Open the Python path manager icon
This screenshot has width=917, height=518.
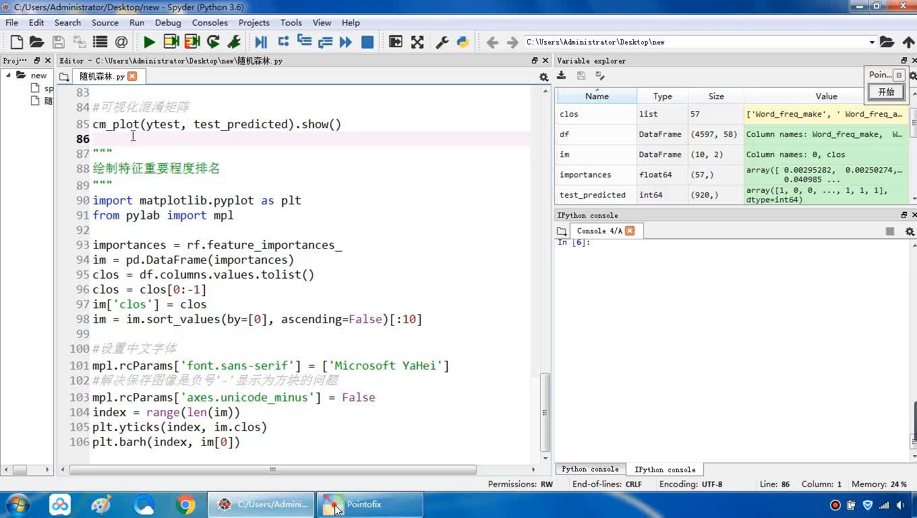click(x=463, y=42)
